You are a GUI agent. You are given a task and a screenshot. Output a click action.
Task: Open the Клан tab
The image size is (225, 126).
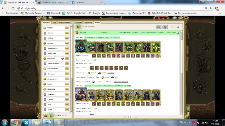[x=54, y=22]
